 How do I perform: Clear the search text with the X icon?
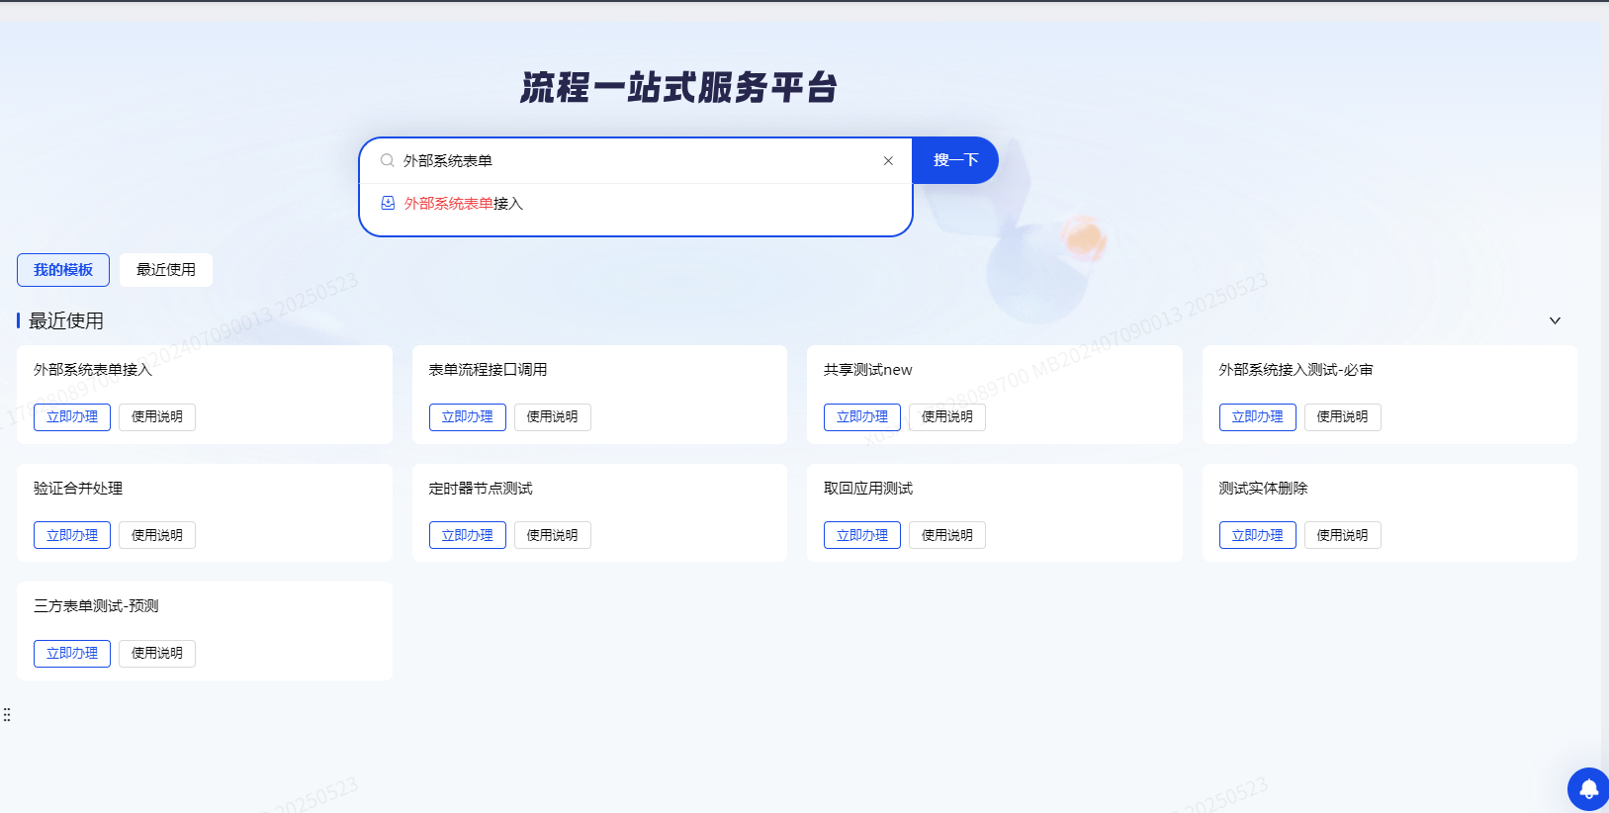tap(888, 160)
